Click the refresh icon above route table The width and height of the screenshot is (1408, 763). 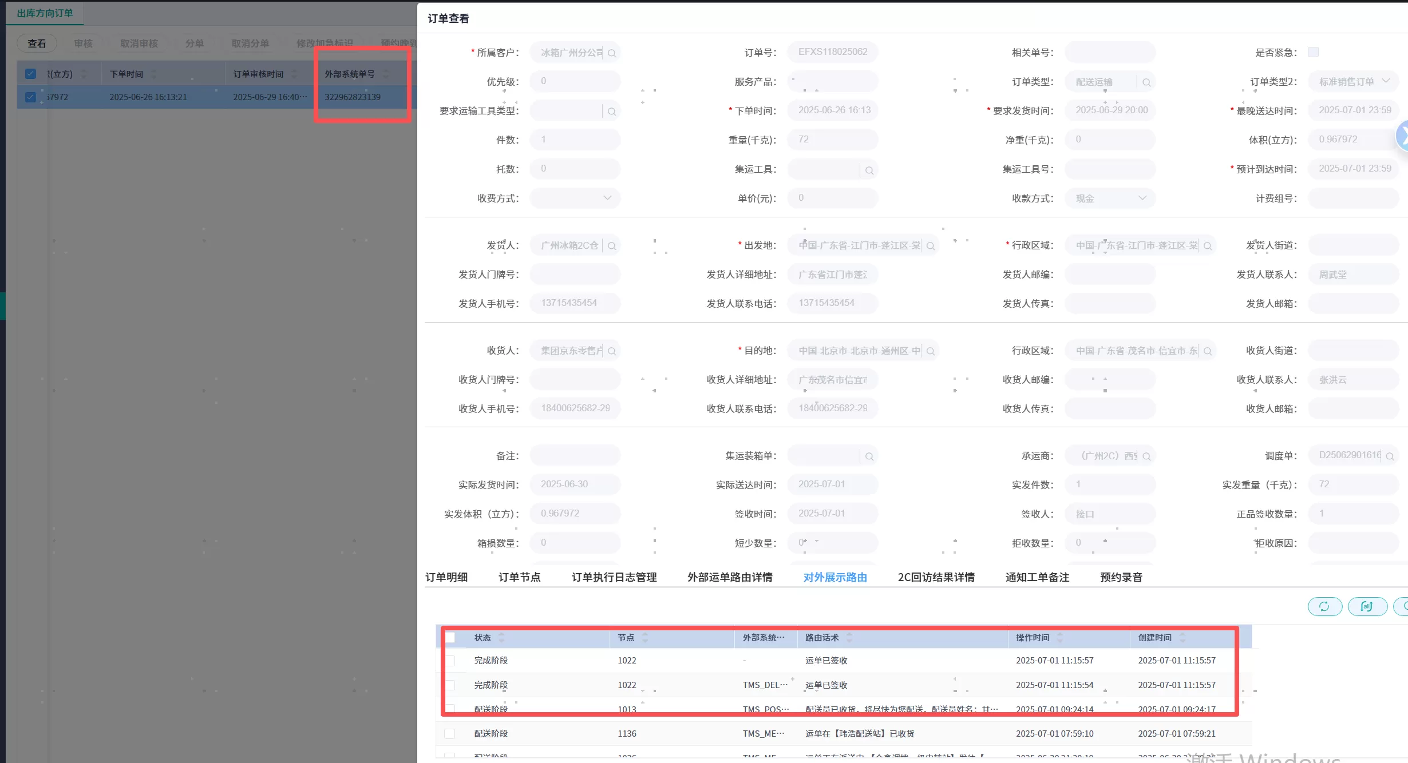1324,606
